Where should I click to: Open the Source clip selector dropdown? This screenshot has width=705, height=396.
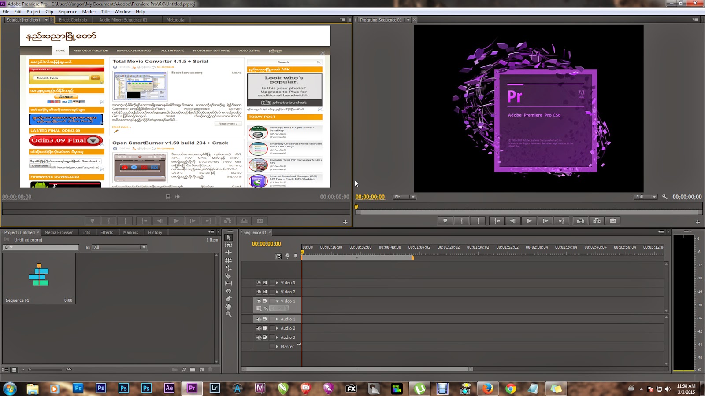46,20
